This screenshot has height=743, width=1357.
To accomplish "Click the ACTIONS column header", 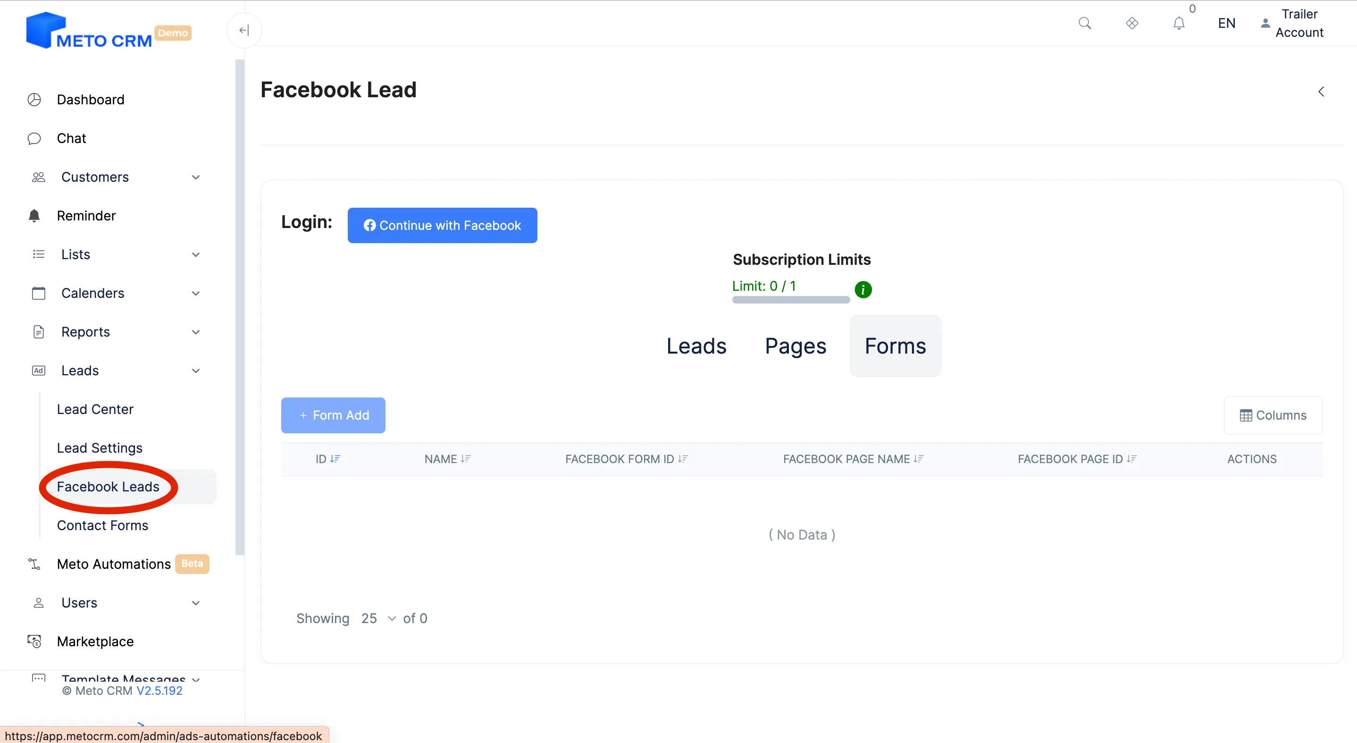I will 1252,459.
